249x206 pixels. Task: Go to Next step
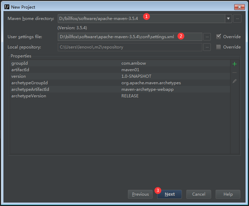(170, 194)
